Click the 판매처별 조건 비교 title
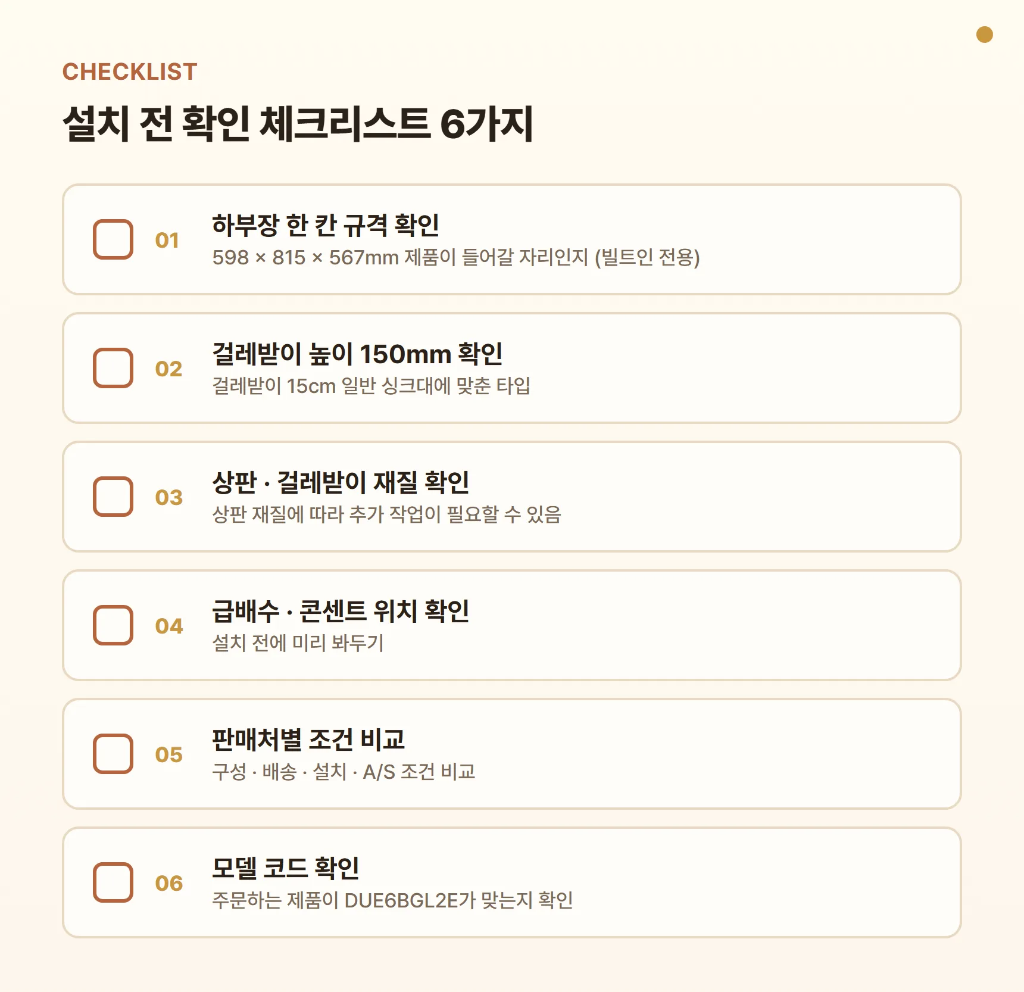Screen dimensions: 1024x992 tap(308, 740)
